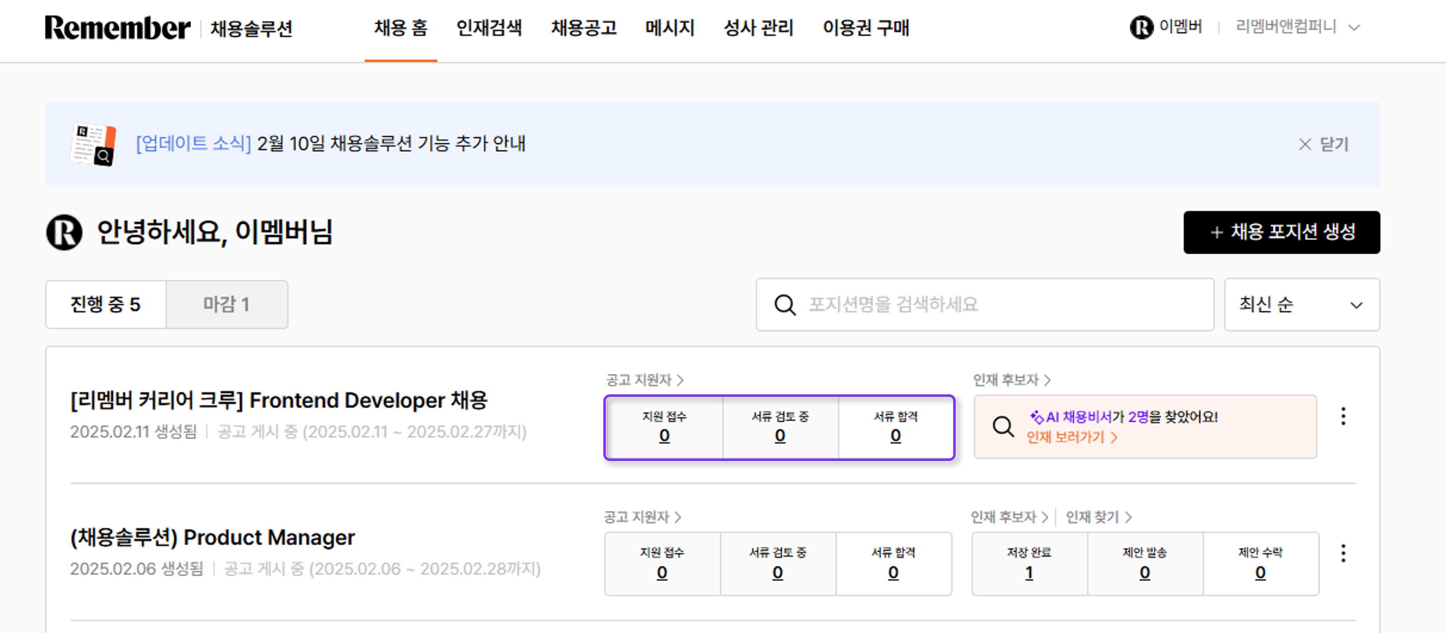1446x633 pixels.
Task: Expand 인재 찾기 for the Product Manager posting
Action: (1099, 517)
